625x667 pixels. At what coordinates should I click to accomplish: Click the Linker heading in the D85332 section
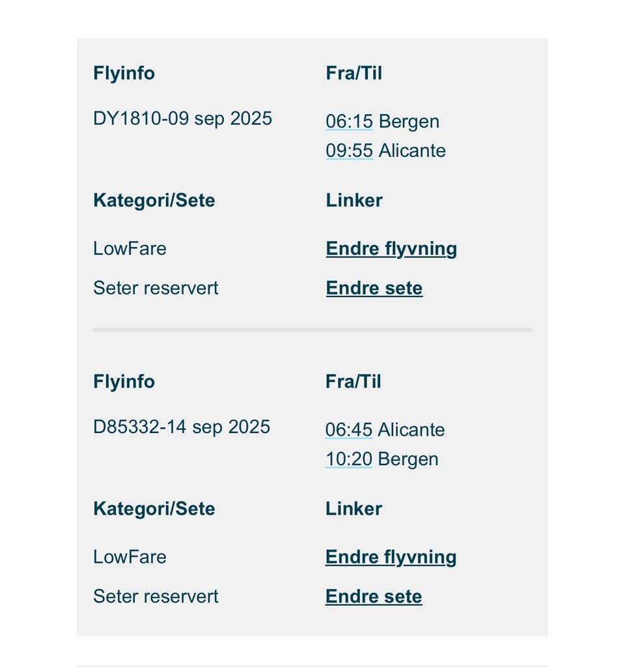(354, 508)
